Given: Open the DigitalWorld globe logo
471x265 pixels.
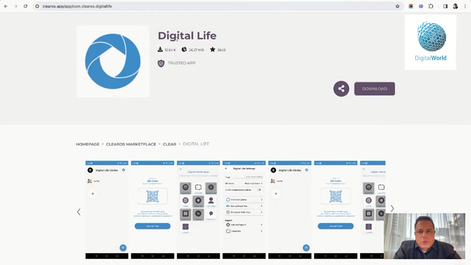Looking at the screenshot, I should tap(431, 41).
